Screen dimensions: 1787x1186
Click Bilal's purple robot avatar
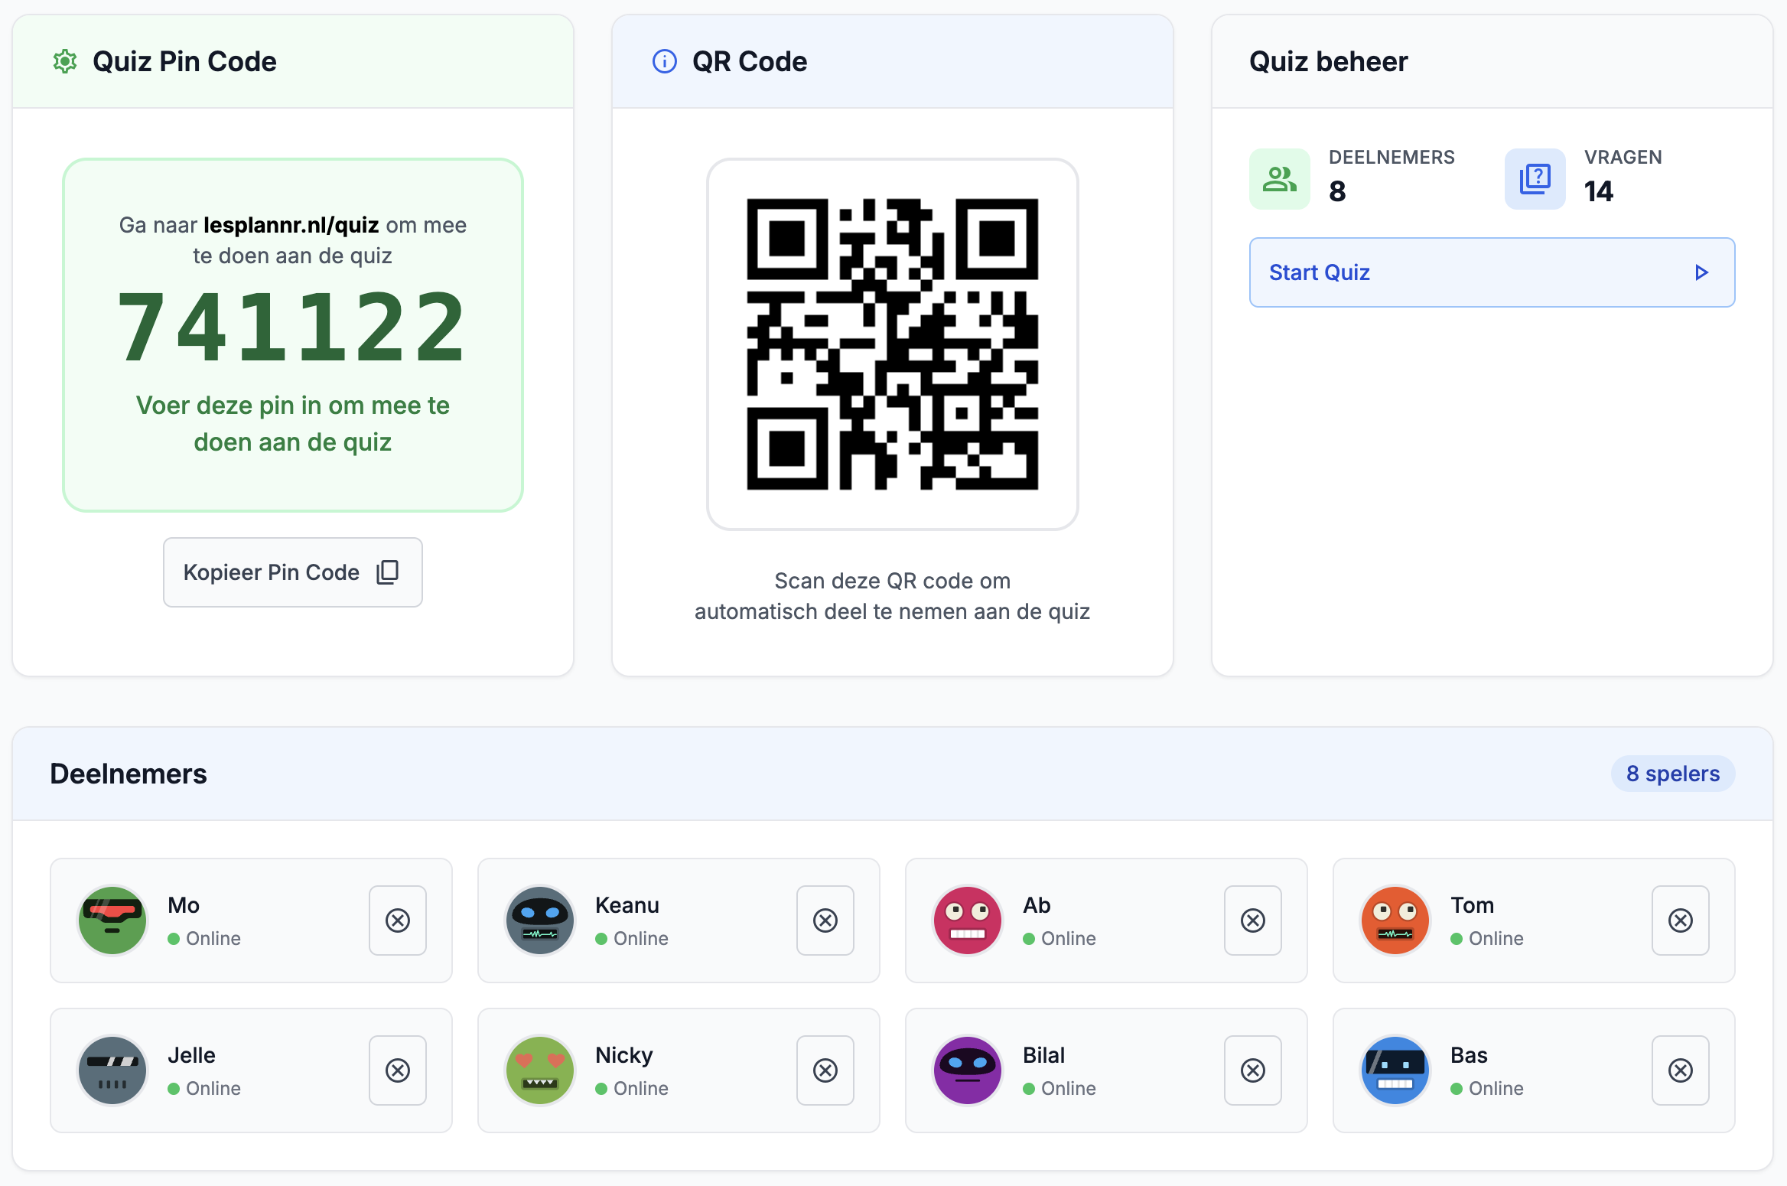click(967, 1070)
